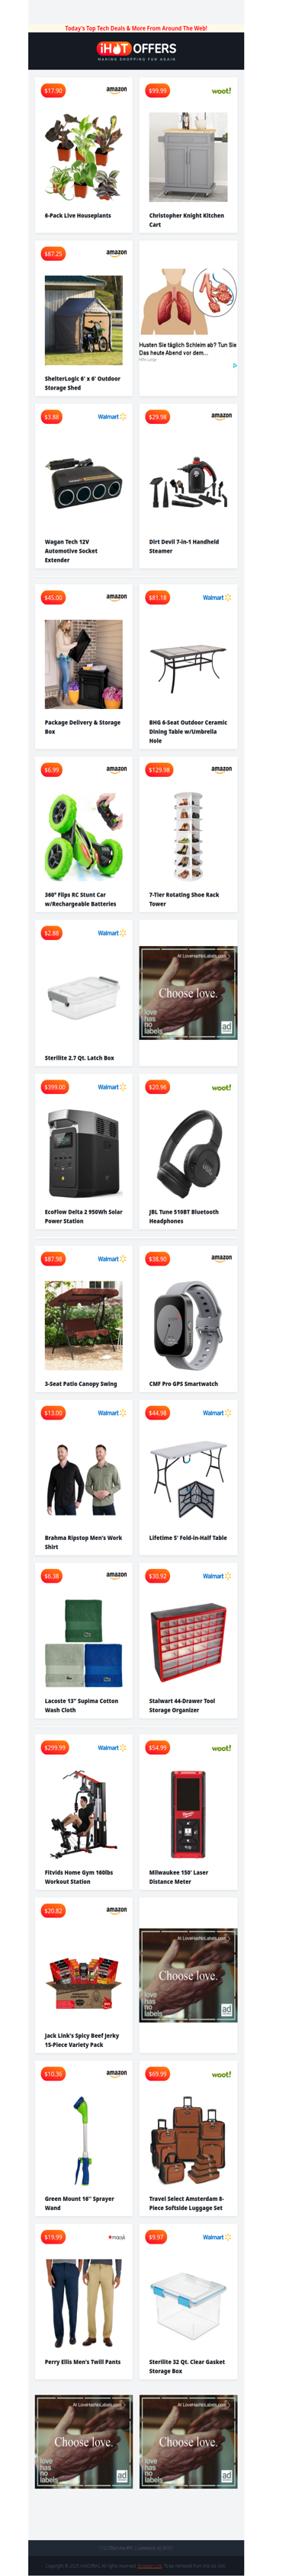Screen dimensions: 305x2576
Task: Click the macy's logo on Perry Ellis card
Action: (117, 2237)
